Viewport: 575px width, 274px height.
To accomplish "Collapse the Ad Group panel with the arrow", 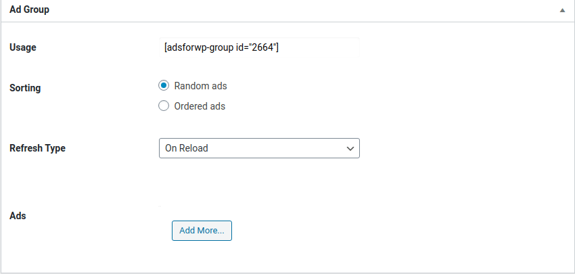I will [562, 10].
